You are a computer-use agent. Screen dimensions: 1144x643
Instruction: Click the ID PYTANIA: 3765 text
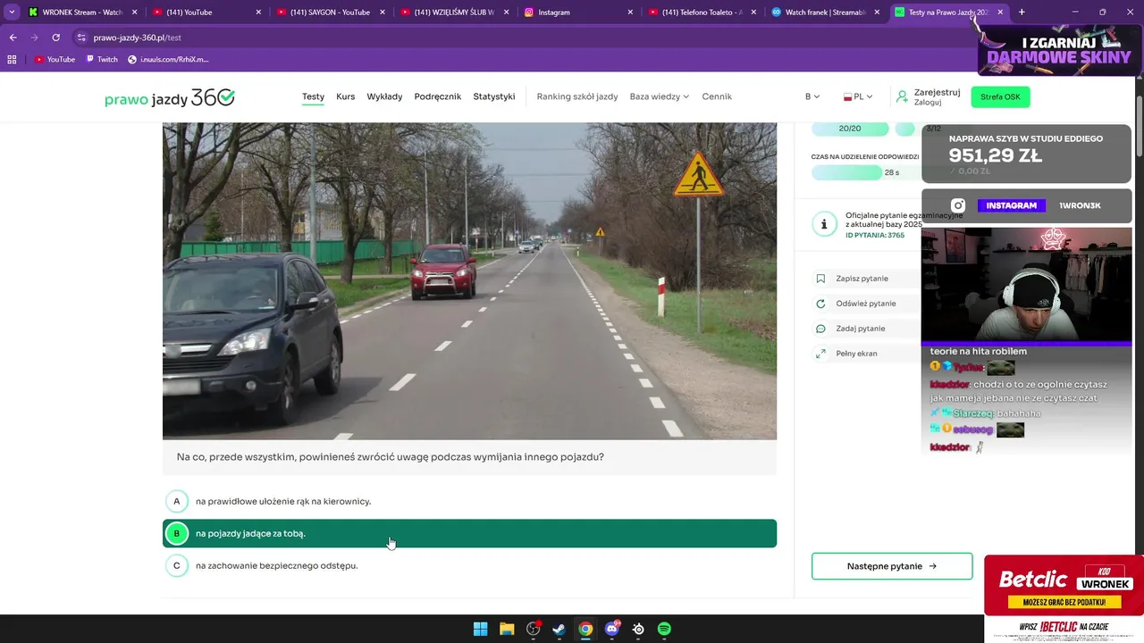pos(875,235)
